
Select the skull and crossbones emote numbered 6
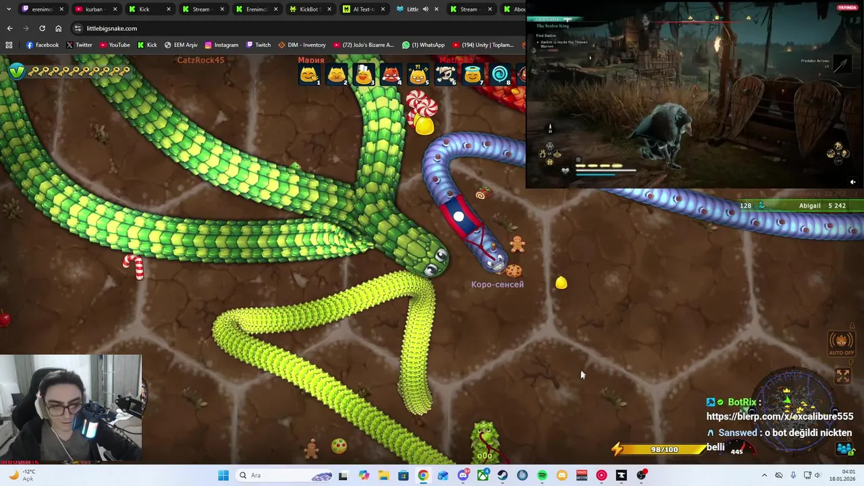click(x=446, y=75)
